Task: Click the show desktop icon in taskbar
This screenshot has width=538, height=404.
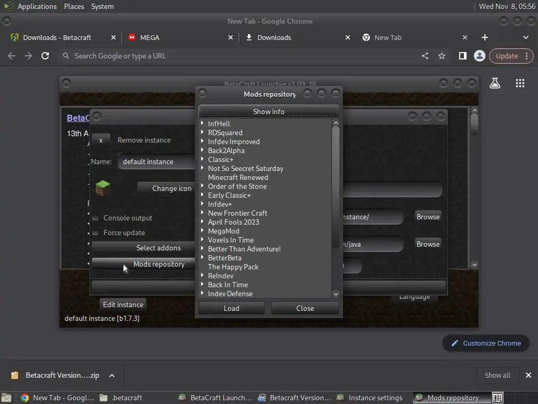Action: (6, 398)
